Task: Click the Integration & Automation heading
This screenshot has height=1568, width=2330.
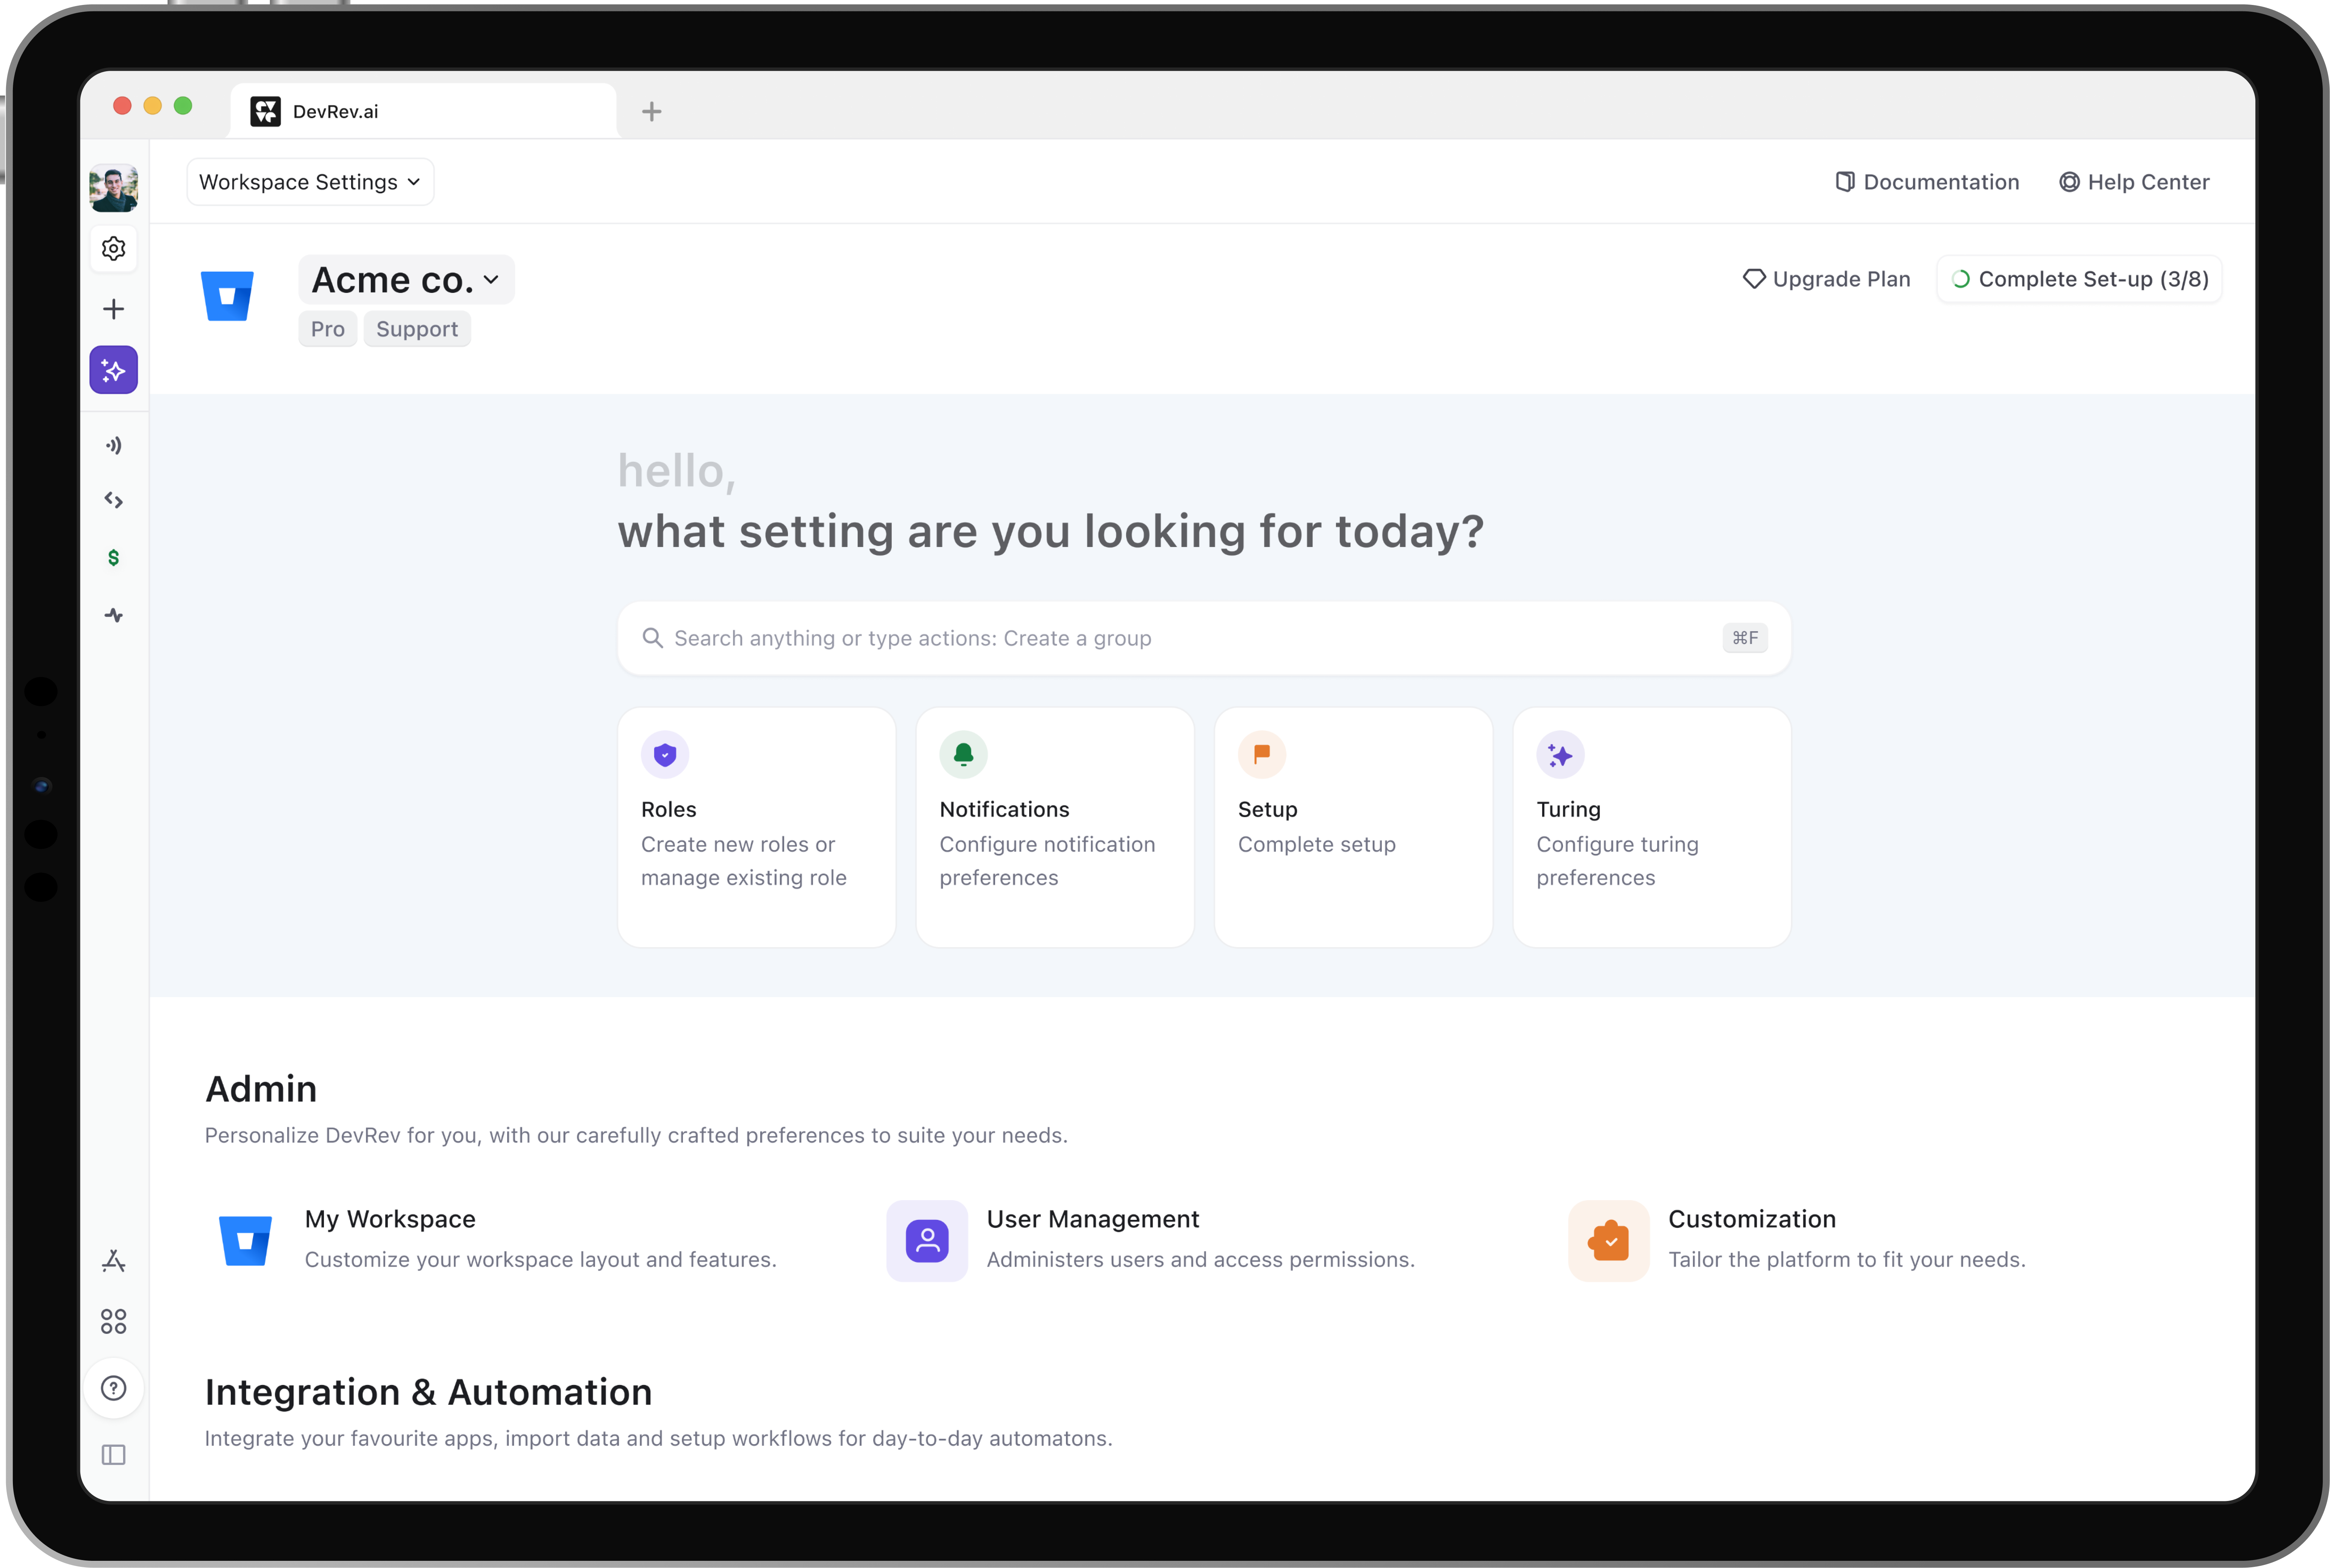Action: pyautogui.click(x=429, y=1392)
